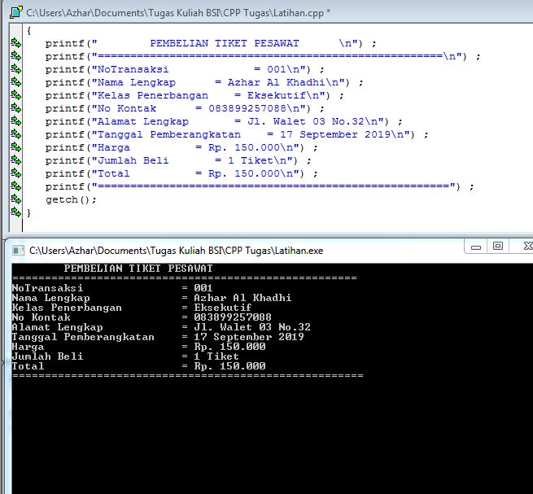Click gutter arrow beside Kelas Penerbangan printf line
Viewport: 533px width, 494px height.
point(16,95)
